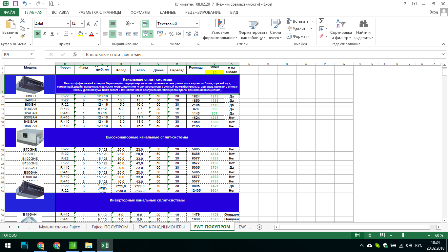Click the decrease indent icon
Viewport: 448px width, 252px height.
(x=129, y=34)
